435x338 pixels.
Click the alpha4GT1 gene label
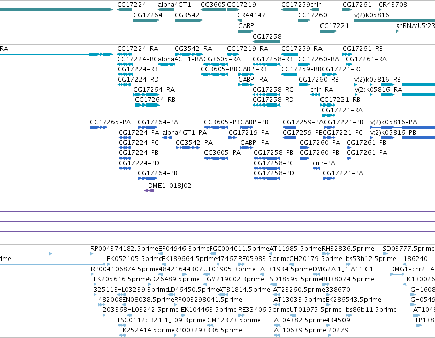click(174, 5)
